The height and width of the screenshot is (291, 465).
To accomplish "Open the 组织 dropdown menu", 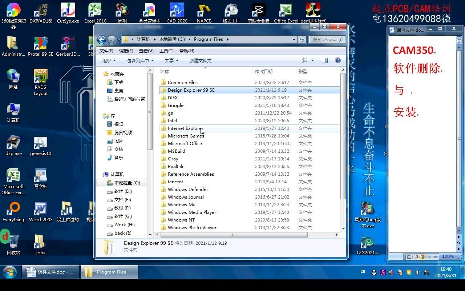I will click(x=108, y=60).
